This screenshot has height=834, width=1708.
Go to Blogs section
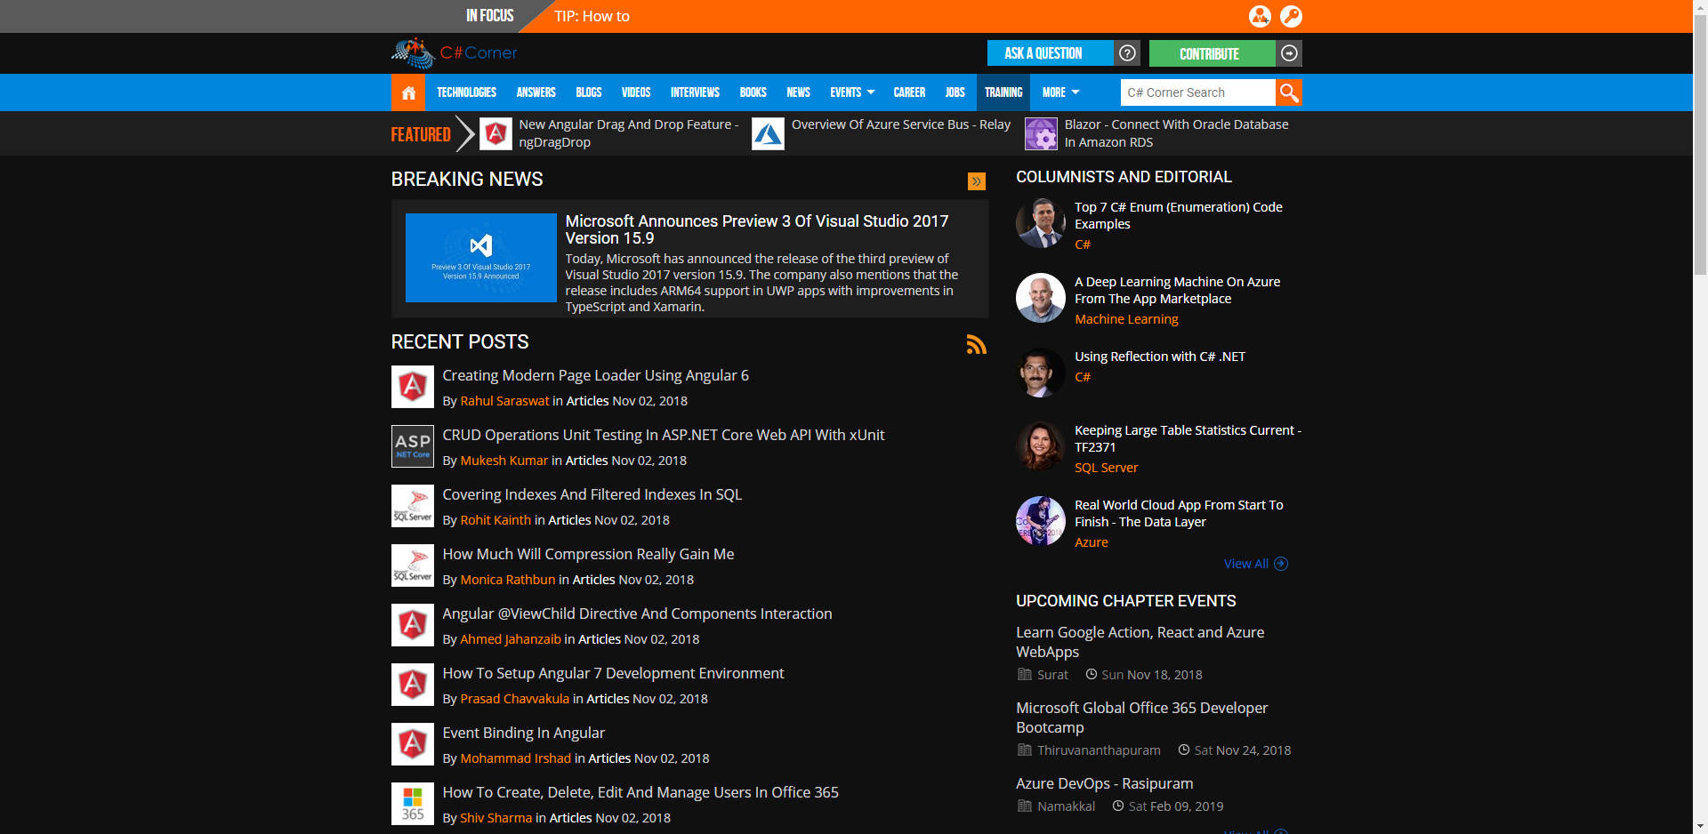(x=588, y=92)
